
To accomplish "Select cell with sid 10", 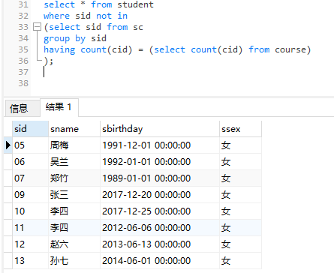I will point(30,211).
